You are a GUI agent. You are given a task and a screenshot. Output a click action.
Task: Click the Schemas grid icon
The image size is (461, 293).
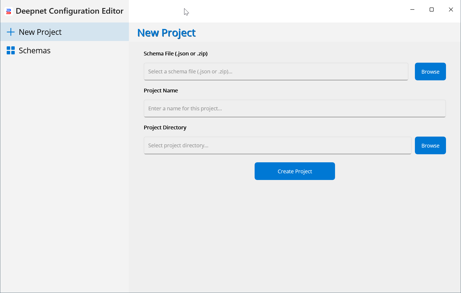11,50
